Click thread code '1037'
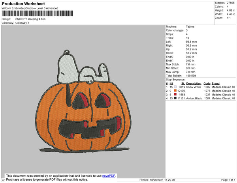The height and width of the screenshot is (183, 237). (207, 95)
